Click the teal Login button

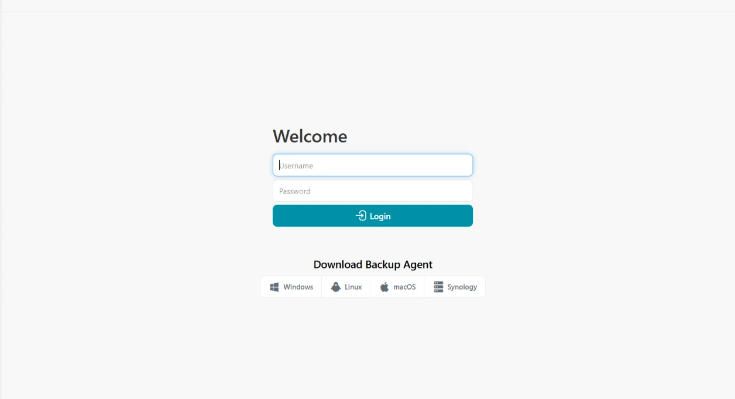(373, 216)
